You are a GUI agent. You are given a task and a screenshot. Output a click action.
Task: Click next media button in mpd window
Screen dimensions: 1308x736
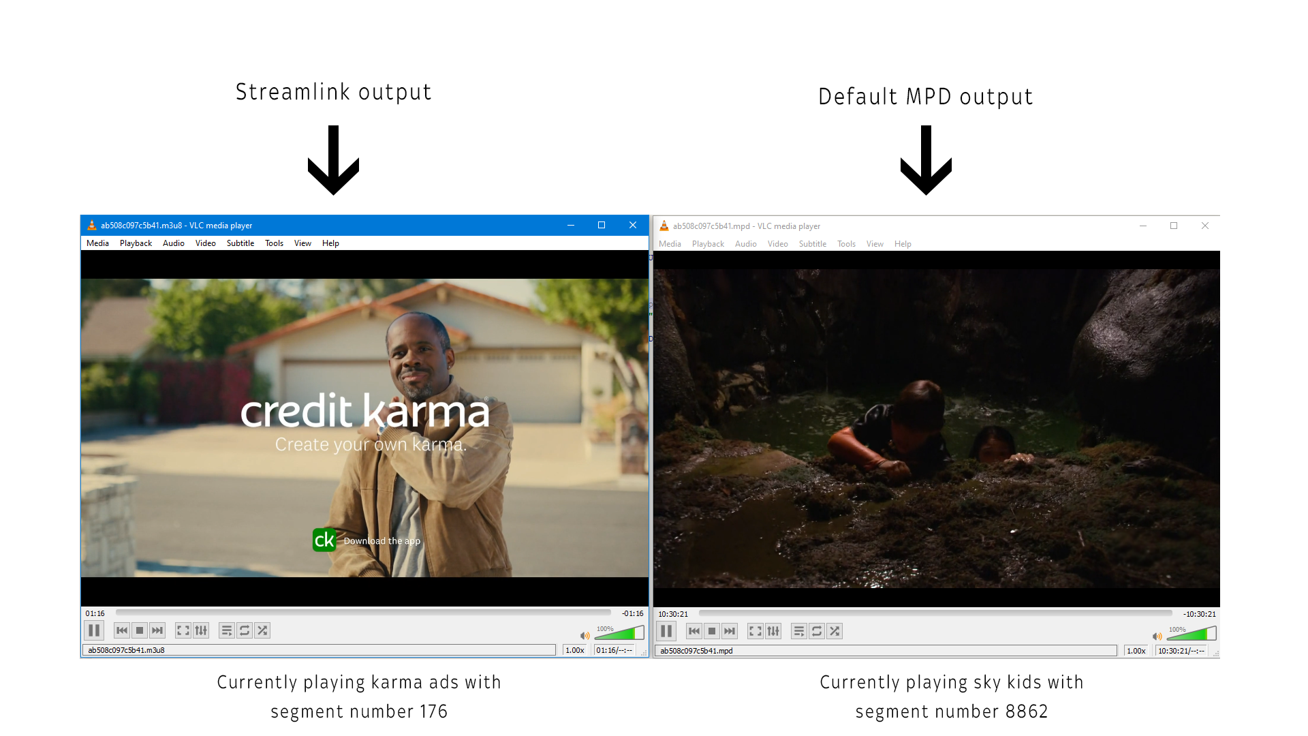pyautogui.click(x=730, y=631)
